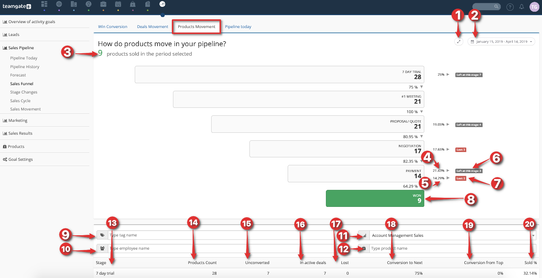This screenshot has width=542, height=278.
Task: Sort by In active deals column header
Action: pos(313,262)
